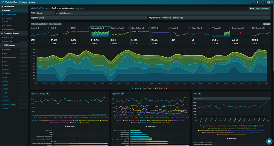Collapse the Competitor Analysis sidebar section
The width and height of the screenshot is (274, 146).
coord(14,33)
